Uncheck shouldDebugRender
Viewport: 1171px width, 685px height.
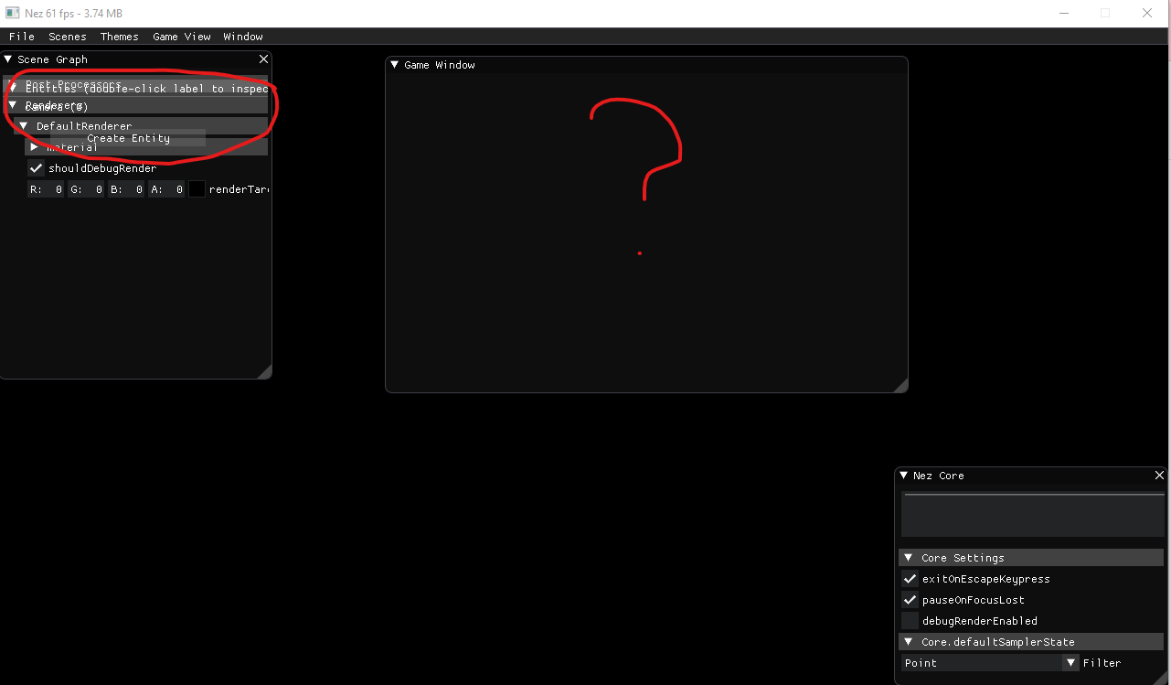pyautogui.click(x=37, y=167)
